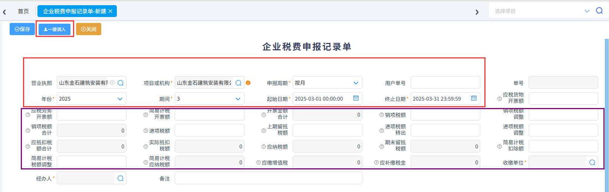Click the help icon beside 实际抵扣税额
609x192 pixels.
(146, 146)
